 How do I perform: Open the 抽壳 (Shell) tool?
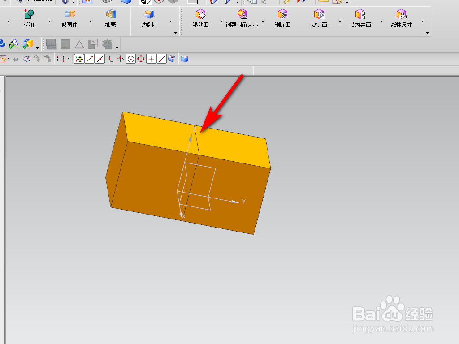pyautogui.click(x=110, y=18)
